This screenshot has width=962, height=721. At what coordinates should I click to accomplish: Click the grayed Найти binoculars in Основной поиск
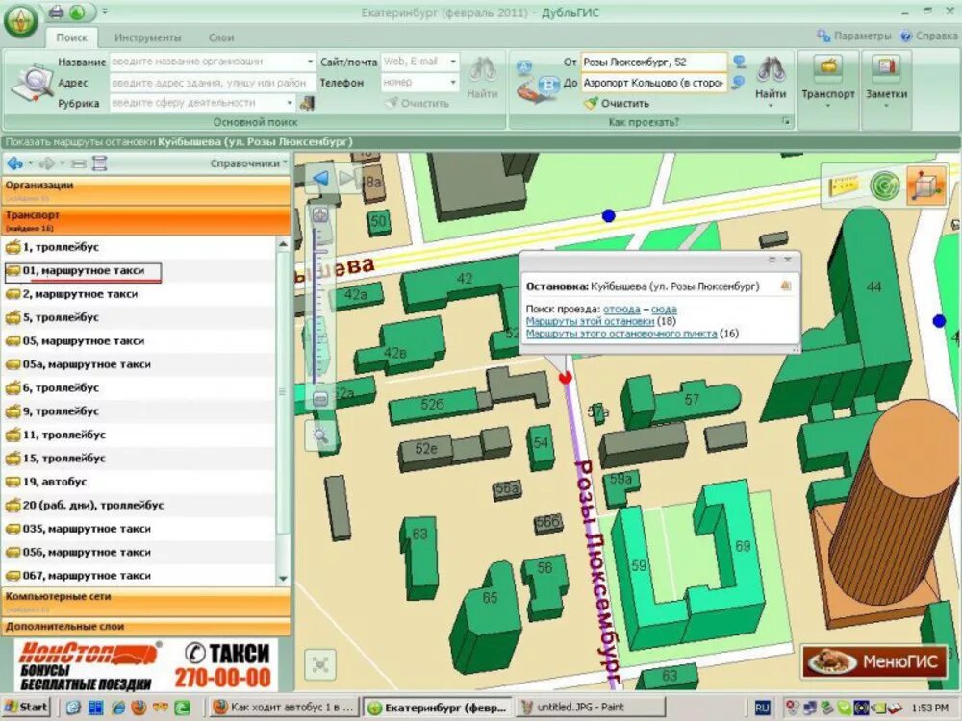(x=482, y=78)
